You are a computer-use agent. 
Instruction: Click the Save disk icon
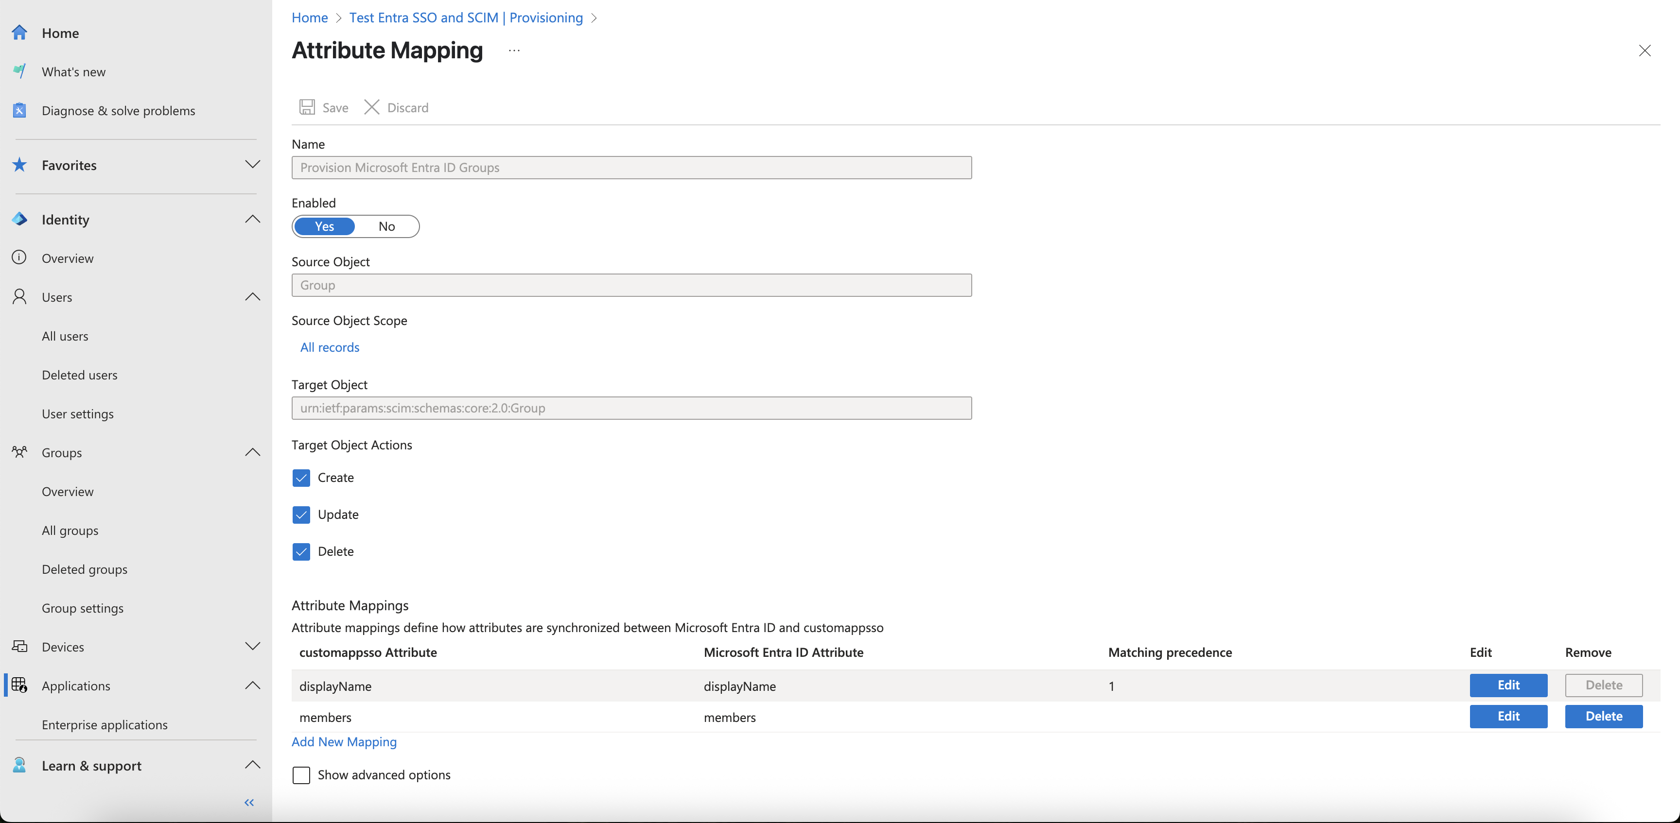[307, 107]
